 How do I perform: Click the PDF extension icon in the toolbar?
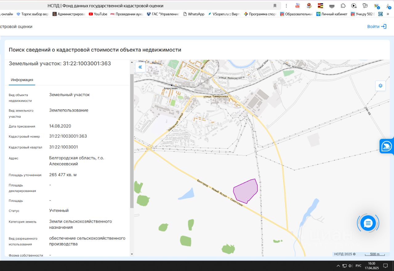(298, 6)
